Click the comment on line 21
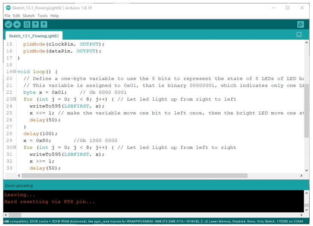313x226 pixels. pos(164,85)
